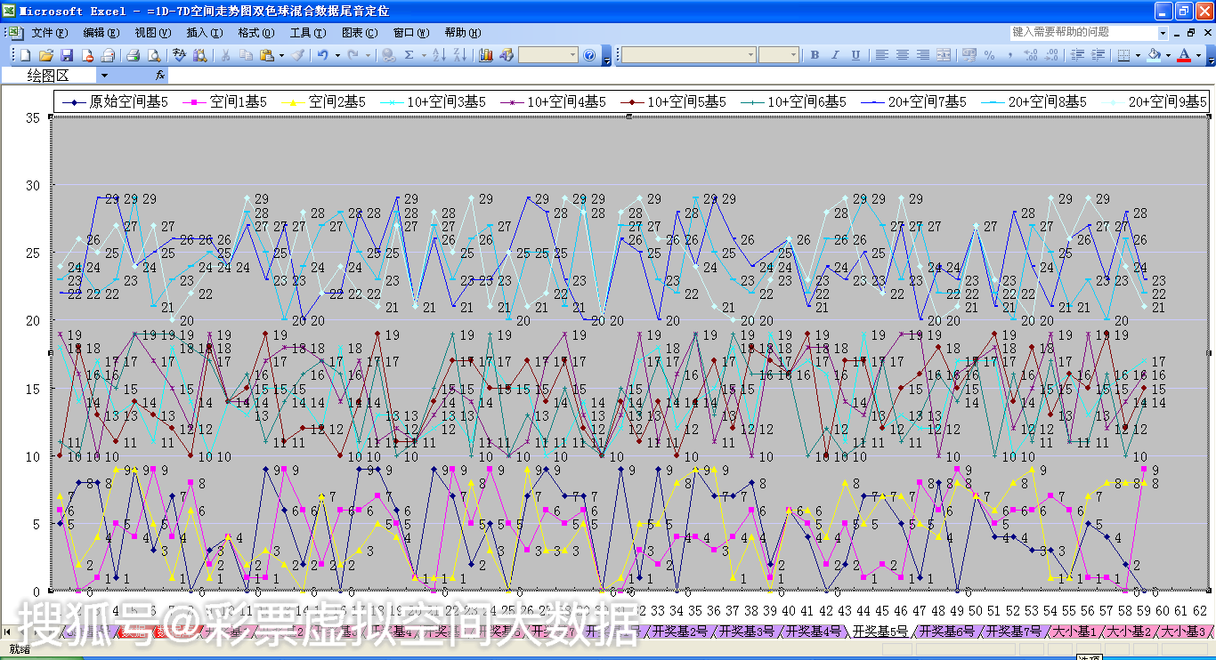Toggle center text alignment
1216x660 pixels.
tap(902, 55)
